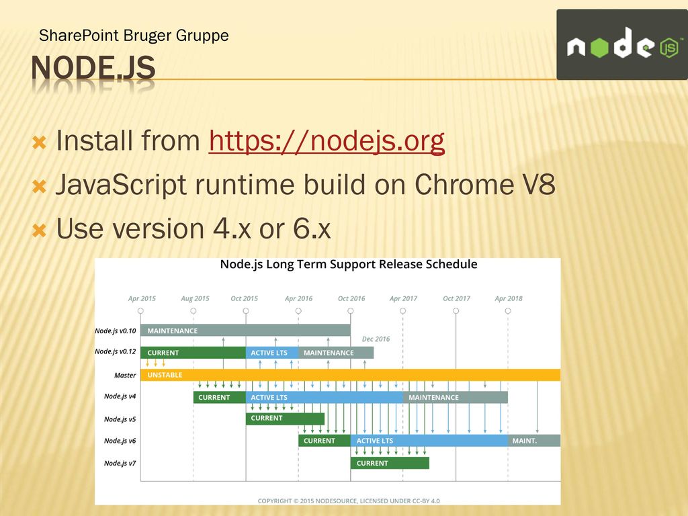This screenshot has width=688, height=516.
Task: Click the Node.js v4 ACTIVE LTS bar
Action: point(325,397)
